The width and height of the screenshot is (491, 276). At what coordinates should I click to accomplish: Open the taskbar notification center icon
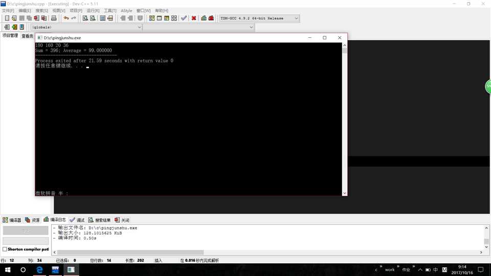pos(481,269)
